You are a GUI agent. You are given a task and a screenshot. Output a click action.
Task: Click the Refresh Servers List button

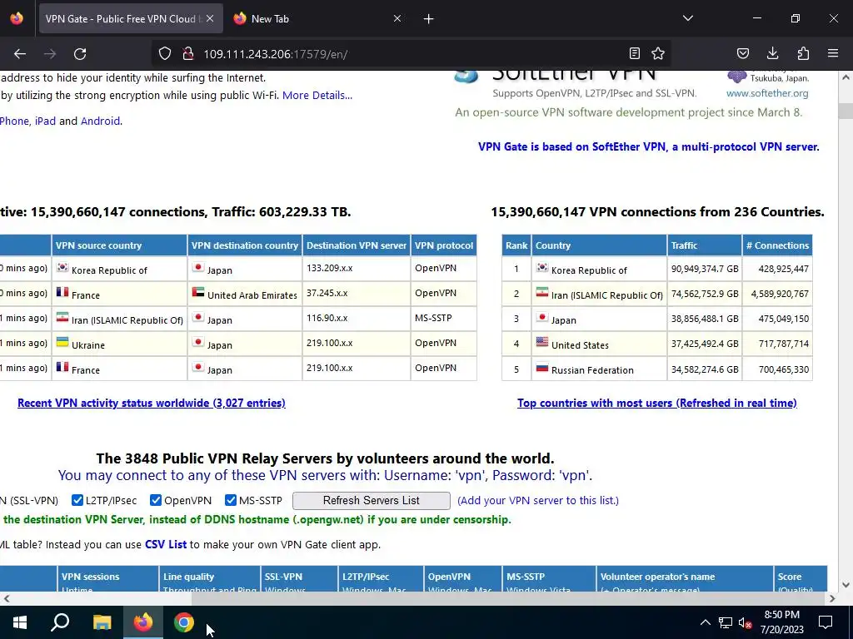(x=372, y=500)
